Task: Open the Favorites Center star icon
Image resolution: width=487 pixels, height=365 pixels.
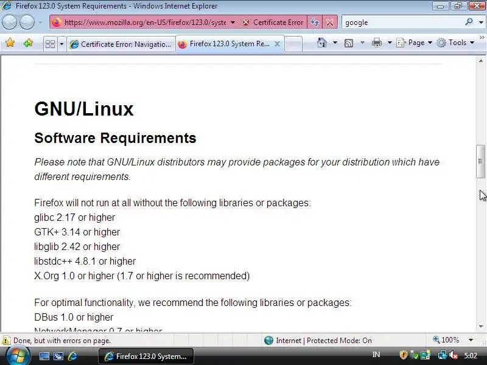Action: click(x=10, y=43)
